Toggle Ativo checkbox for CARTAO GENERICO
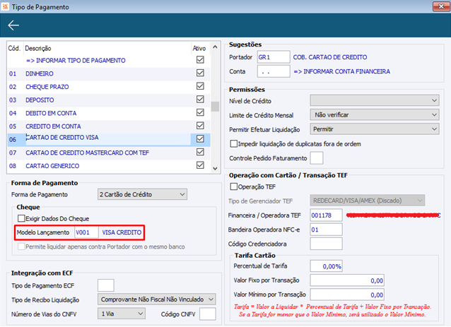 (x=200, y=165)
